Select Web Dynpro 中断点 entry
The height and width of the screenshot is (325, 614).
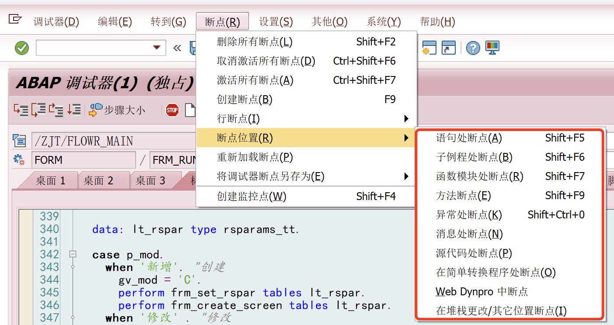point(510,292)
